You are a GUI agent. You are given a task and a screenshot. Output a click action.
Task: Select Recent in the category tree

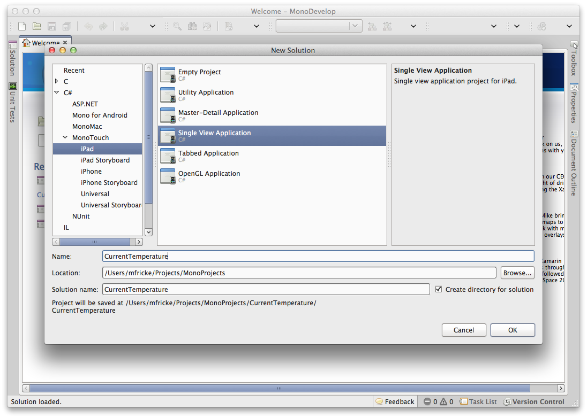[x=74, y=70]
